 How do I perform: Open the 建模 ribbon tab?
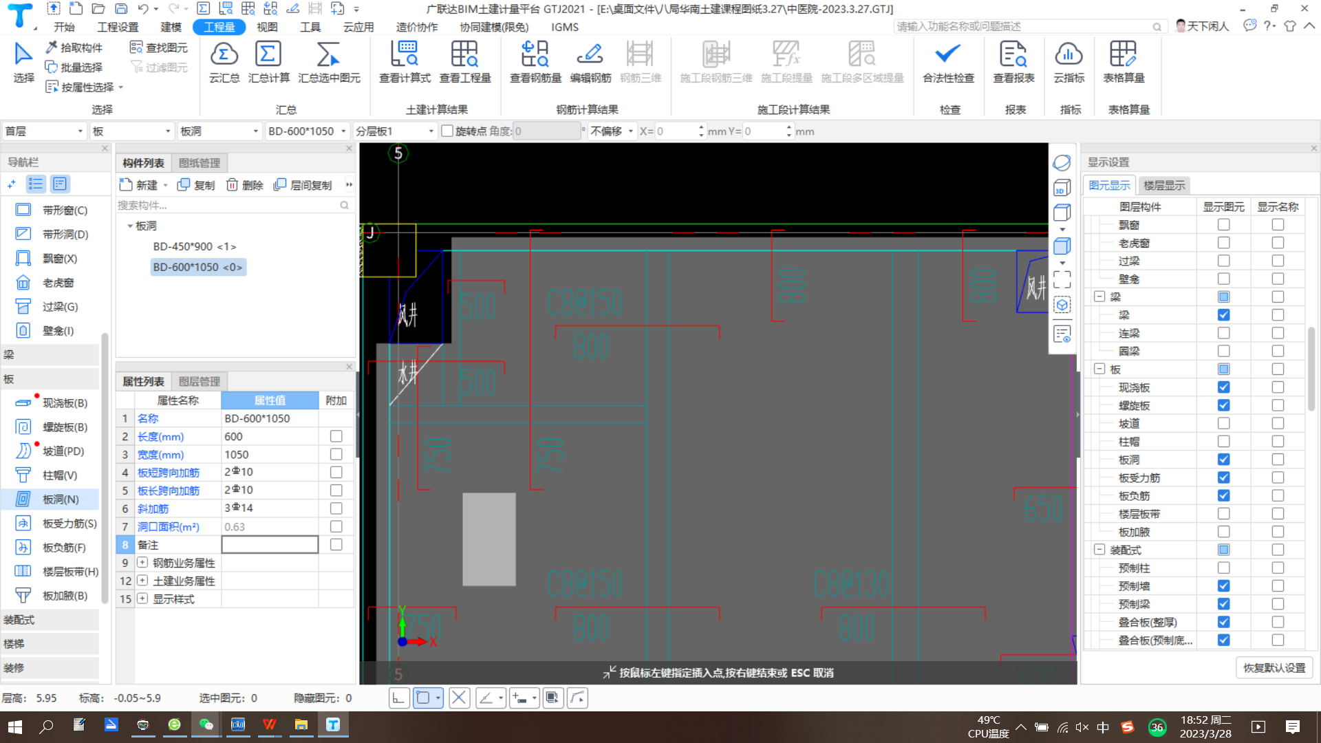coord(171,27)
